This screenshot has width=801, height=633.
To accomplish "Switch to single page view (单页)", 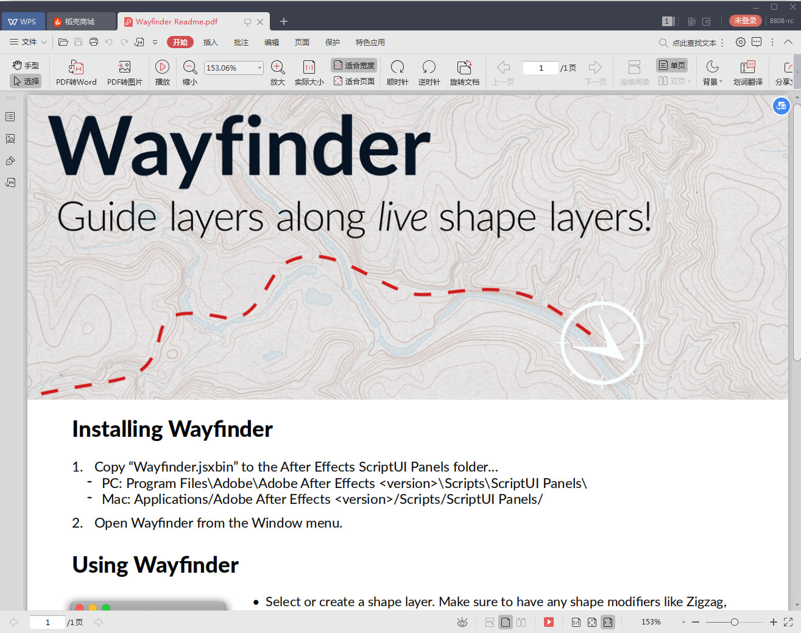I will coord(672,65).
